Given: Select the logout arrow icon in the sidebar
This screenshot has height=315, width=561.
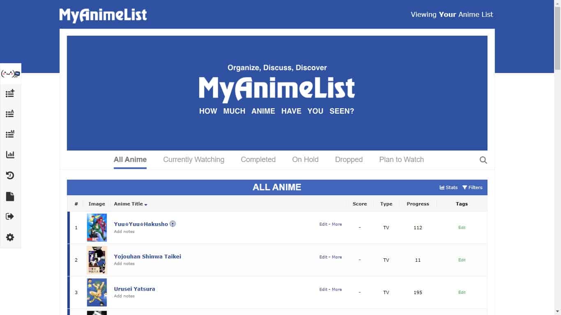Looking at the screenshot, I should (10, 216).
